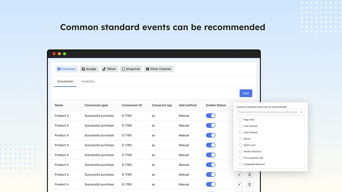
Task: Select the Facebook channel icon
Action: (59, 69)
